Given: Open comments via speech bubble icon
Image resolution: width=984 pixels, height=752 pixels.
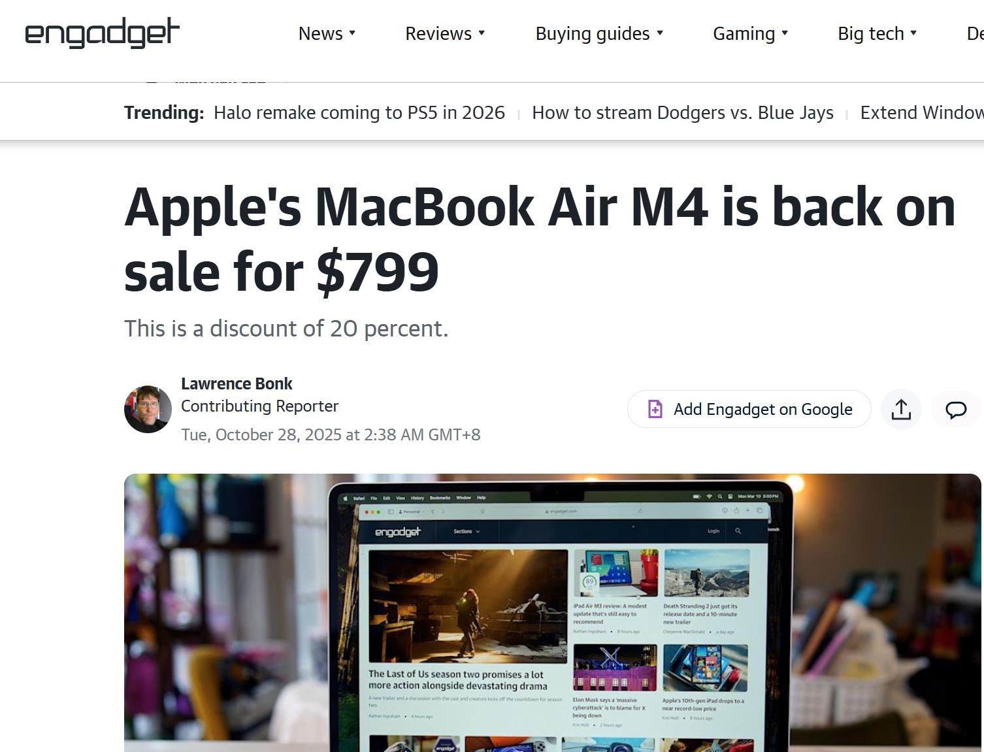Looking at the screenshot, I should coord(956,410).
